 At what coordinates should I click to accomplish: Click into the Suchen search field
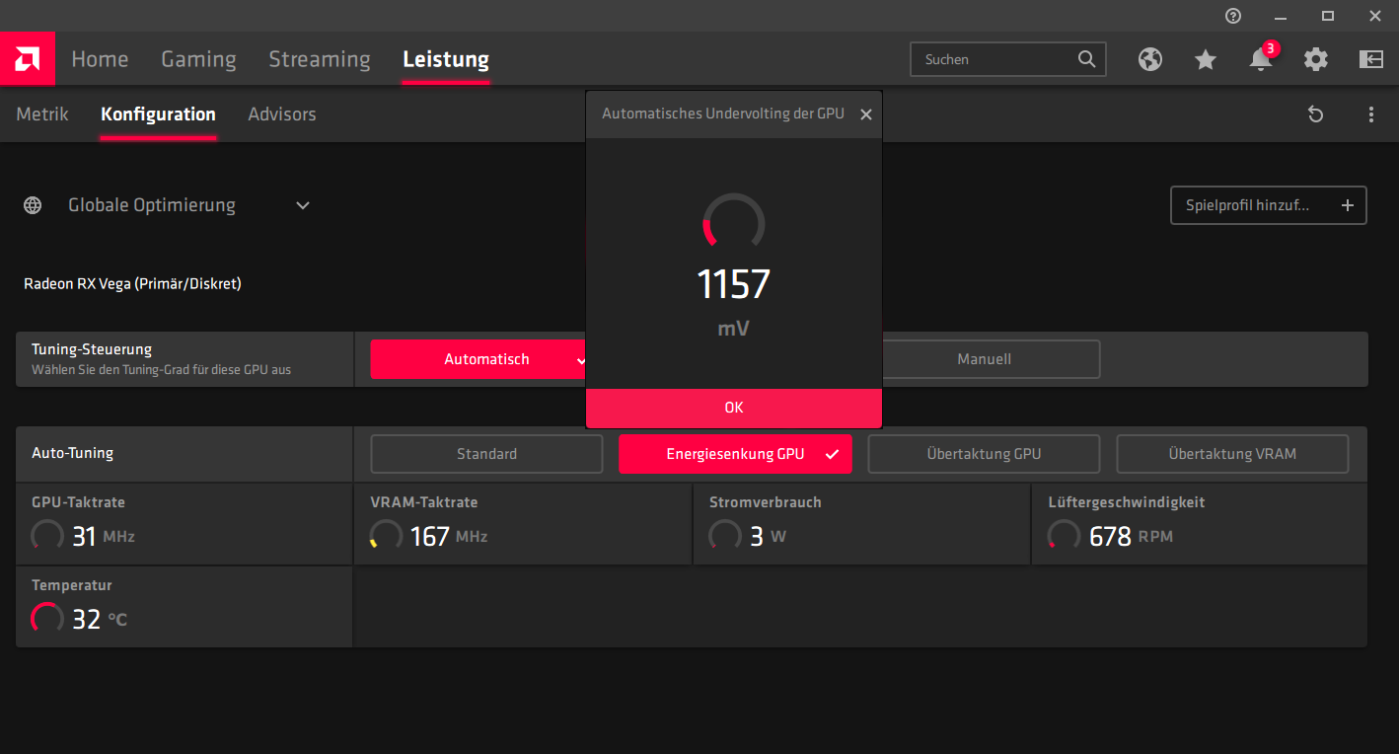[994, 59]
